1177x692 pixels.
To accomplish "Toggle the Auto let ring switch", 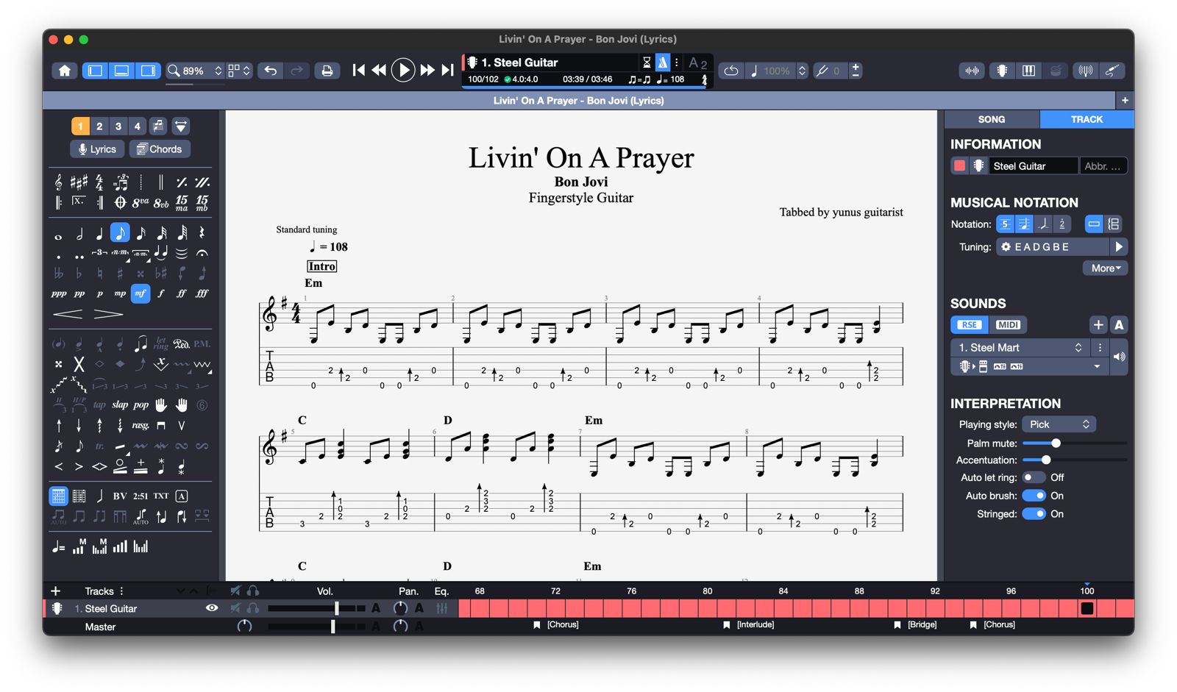I will click(x=1034, y=477).
